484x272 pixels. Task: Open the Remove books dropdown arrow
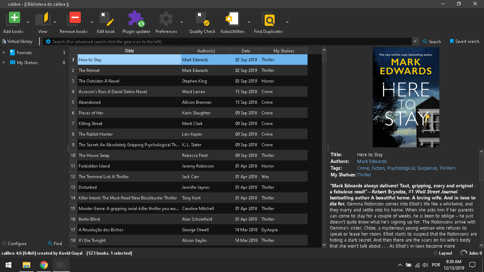[92, 22]
